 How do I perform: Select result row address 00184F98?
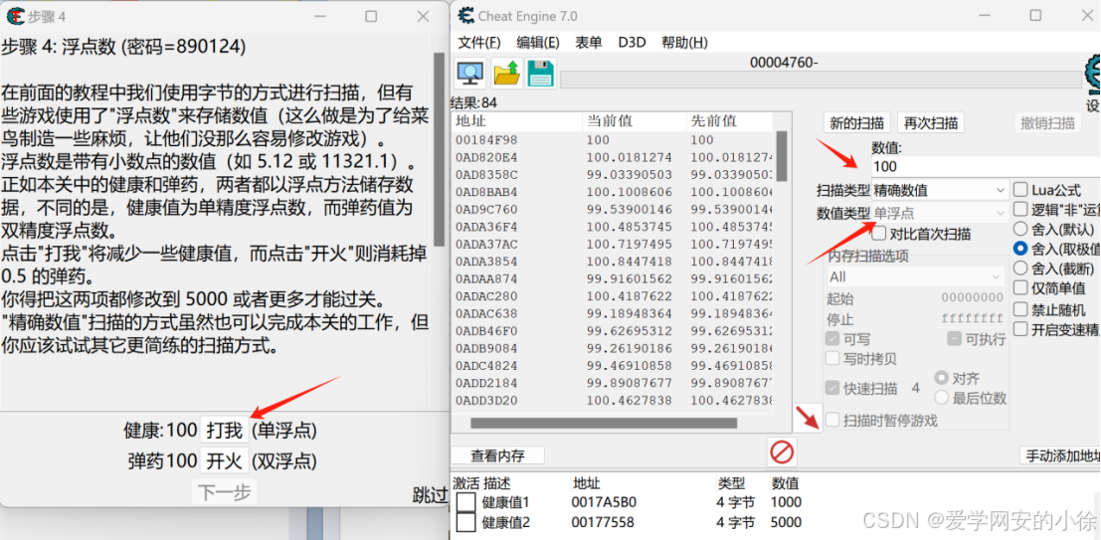click(x=613, y=140)
